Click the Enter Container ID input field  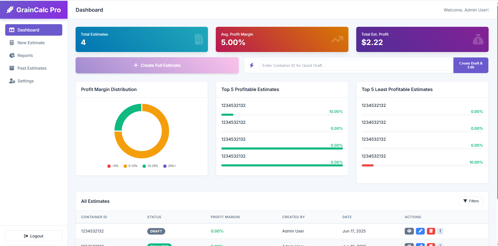click(356, 65)
